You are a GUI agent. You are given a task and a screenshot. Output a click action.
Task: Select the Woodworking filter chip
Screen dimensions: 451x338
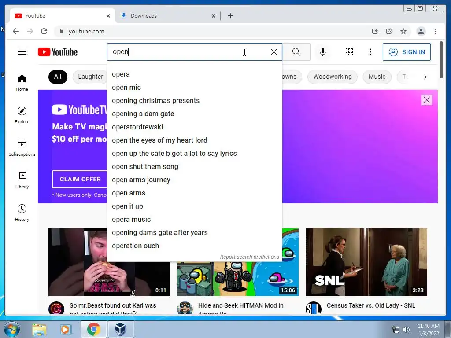[x=333, y=77]
